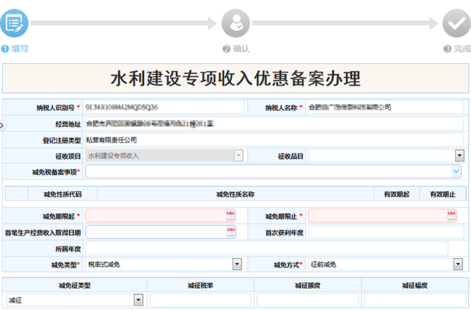Viewport: 471px width, 311px height.
Task: Open the 减免类型 dropdown
Action: [x=237, y=265]
